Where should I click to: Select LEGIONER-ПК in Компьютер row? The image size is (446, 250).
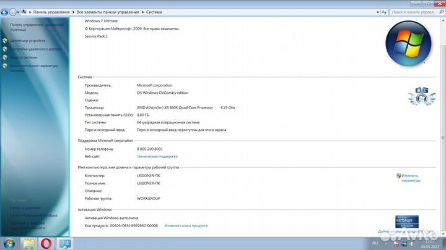[x=149, y=176]
